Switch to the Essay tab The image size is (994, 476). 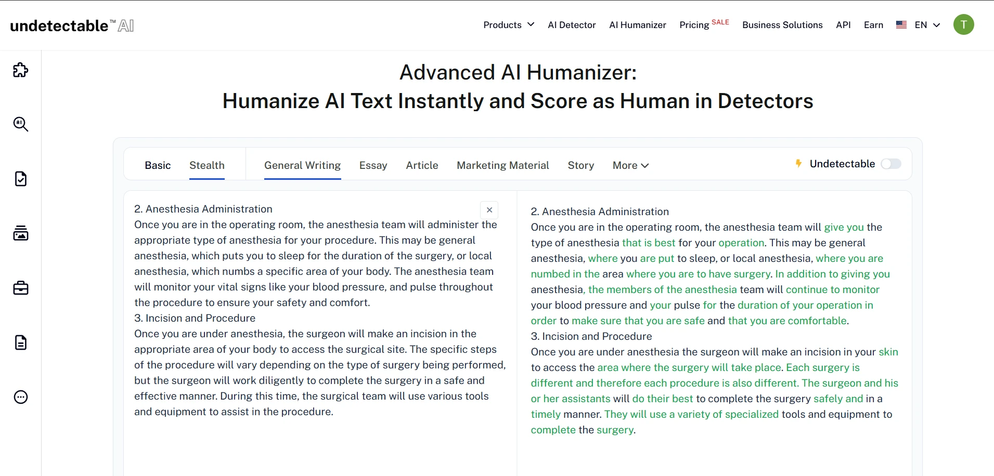(x=373, y=165)
